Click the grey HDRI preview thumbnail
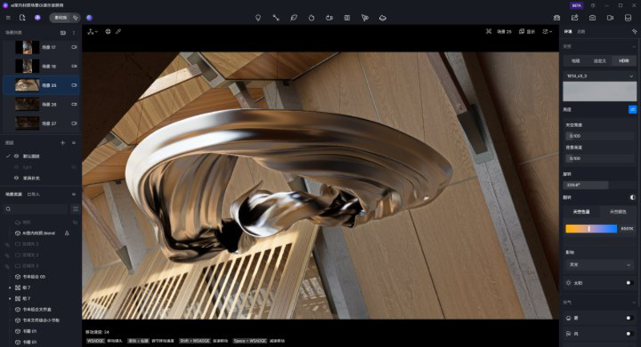 point(599,91)
